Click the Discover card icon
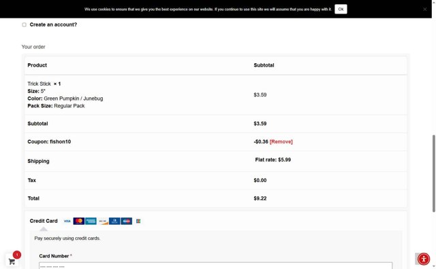This screenshot has height=269, width=436. pos(103,221)
